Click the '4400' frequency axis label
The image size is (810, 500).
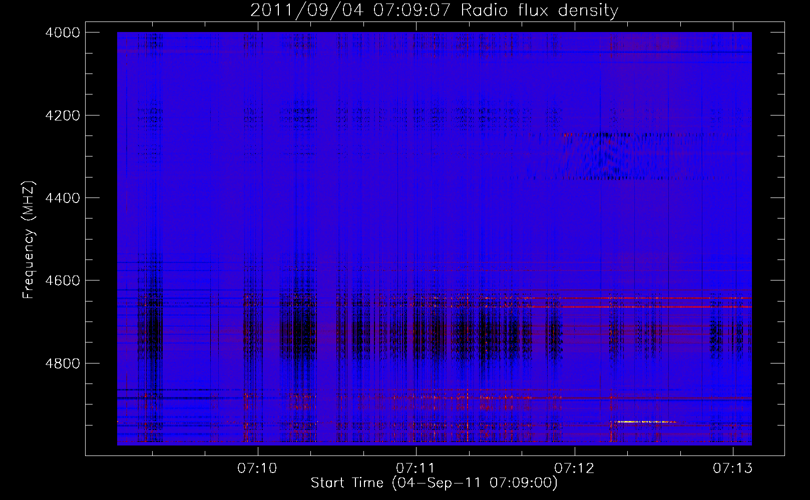(63, 198)
